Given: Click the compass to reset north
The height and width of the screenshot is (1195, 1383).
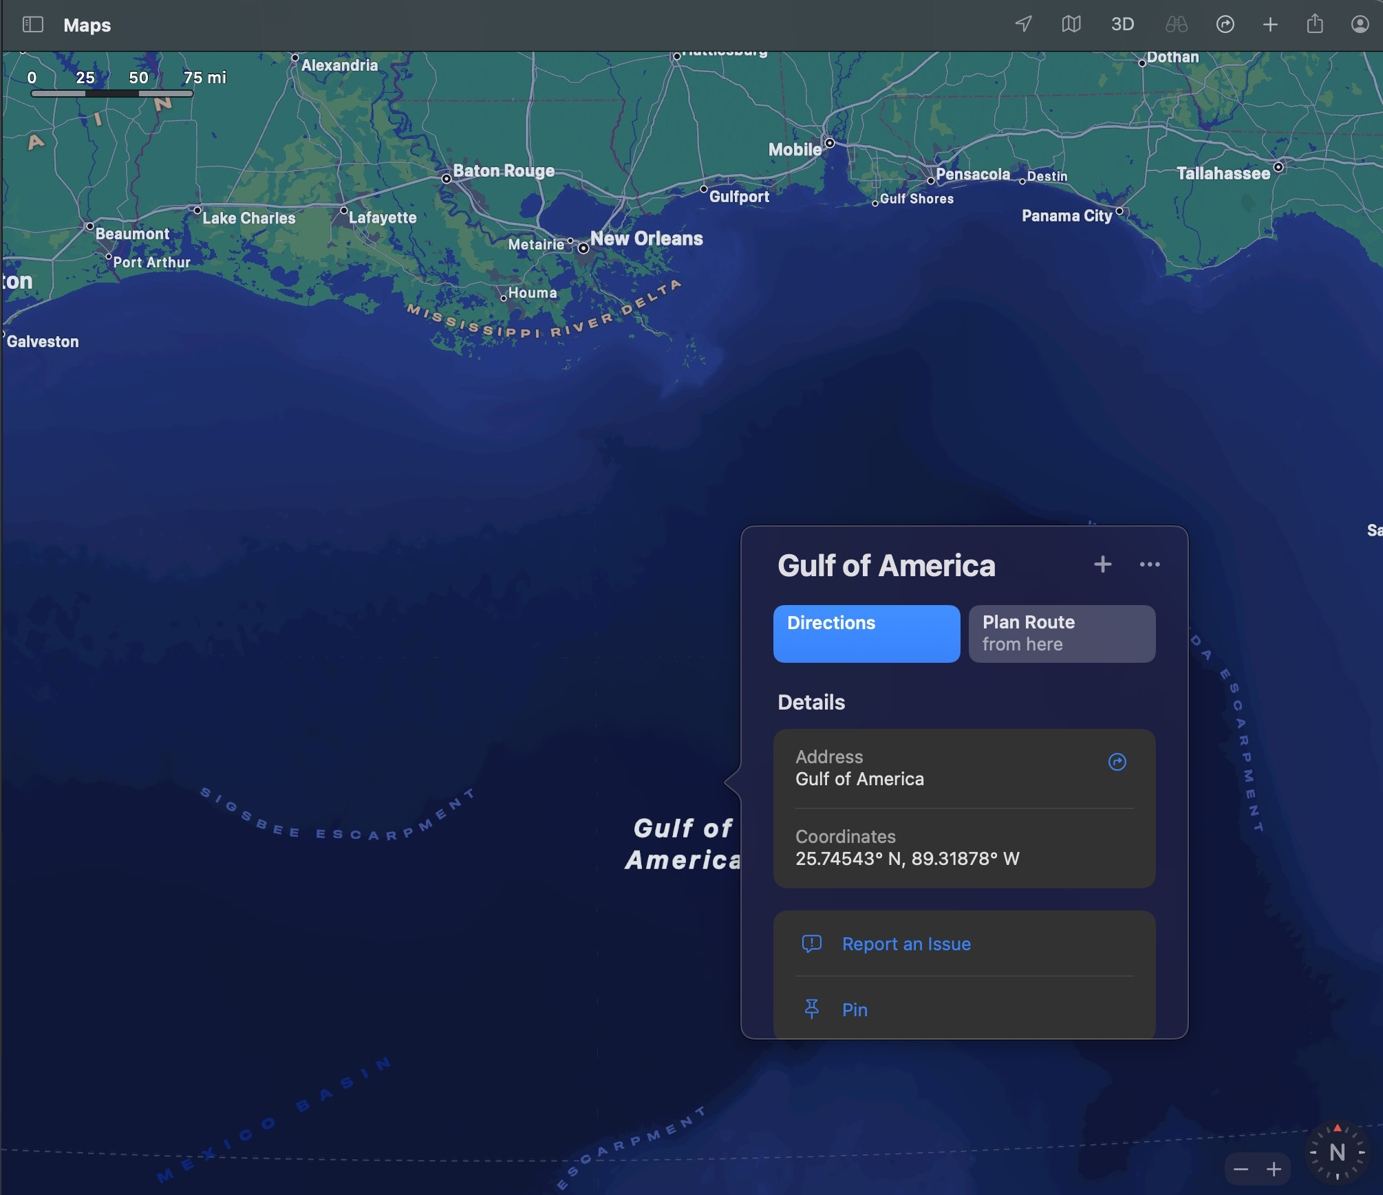Looking at the screenshot, I should tap(1337, 1152).
